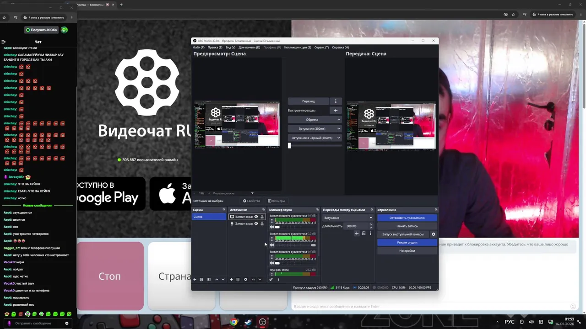Open the Справка (H) menu

coord(340,47)
